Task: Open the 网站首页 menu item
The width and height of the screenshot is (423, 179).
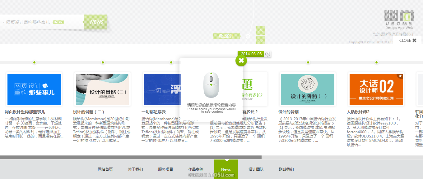Action: (105, 169)
